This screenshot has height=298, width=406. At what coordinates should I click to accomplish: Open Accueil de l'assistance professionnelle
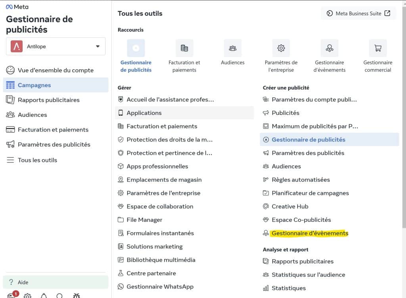click(184, 99)
